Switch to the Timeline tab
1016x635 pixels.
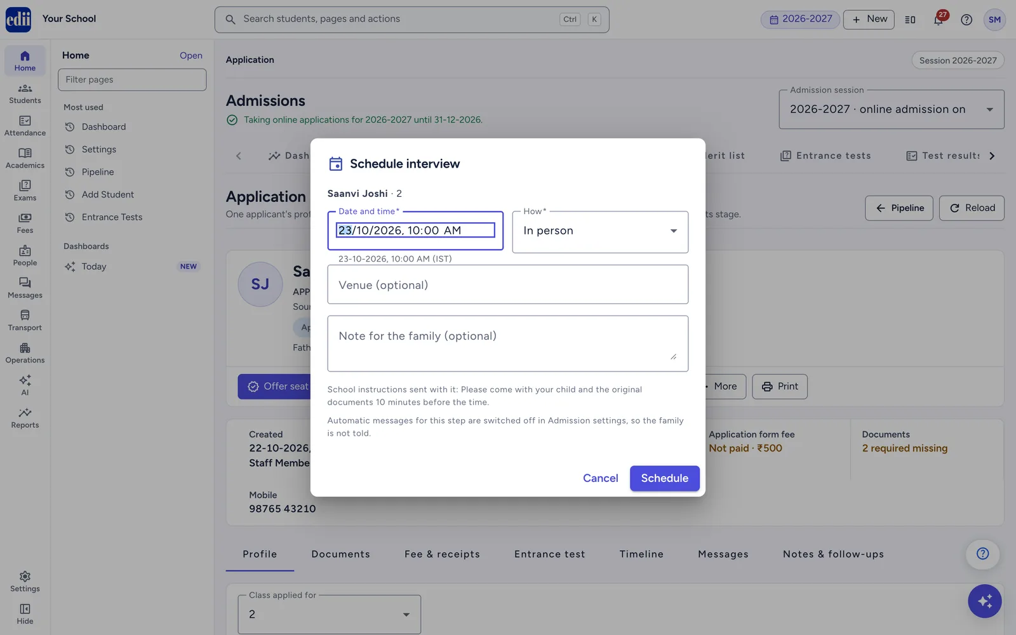click(x=641, y=554)
